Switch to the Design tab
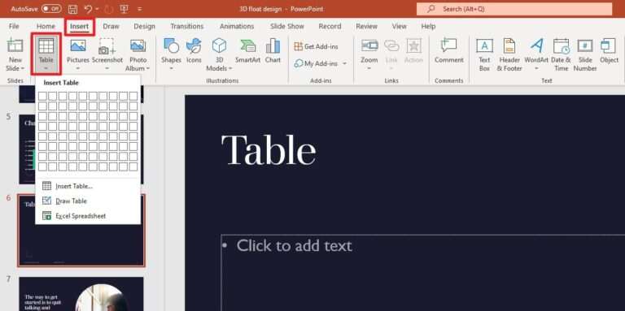 point(144,26)
